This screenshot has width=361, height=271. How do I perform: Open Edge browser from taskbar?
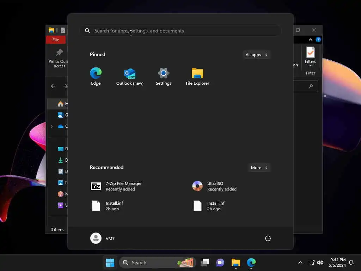pos(251,263)
